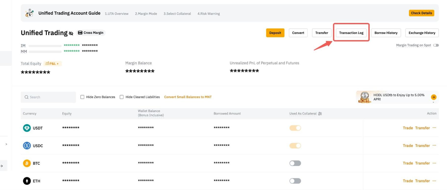Click the USDC coin icon
The width and height of the screenshot is (447, 190).
[x=27, y=146]
